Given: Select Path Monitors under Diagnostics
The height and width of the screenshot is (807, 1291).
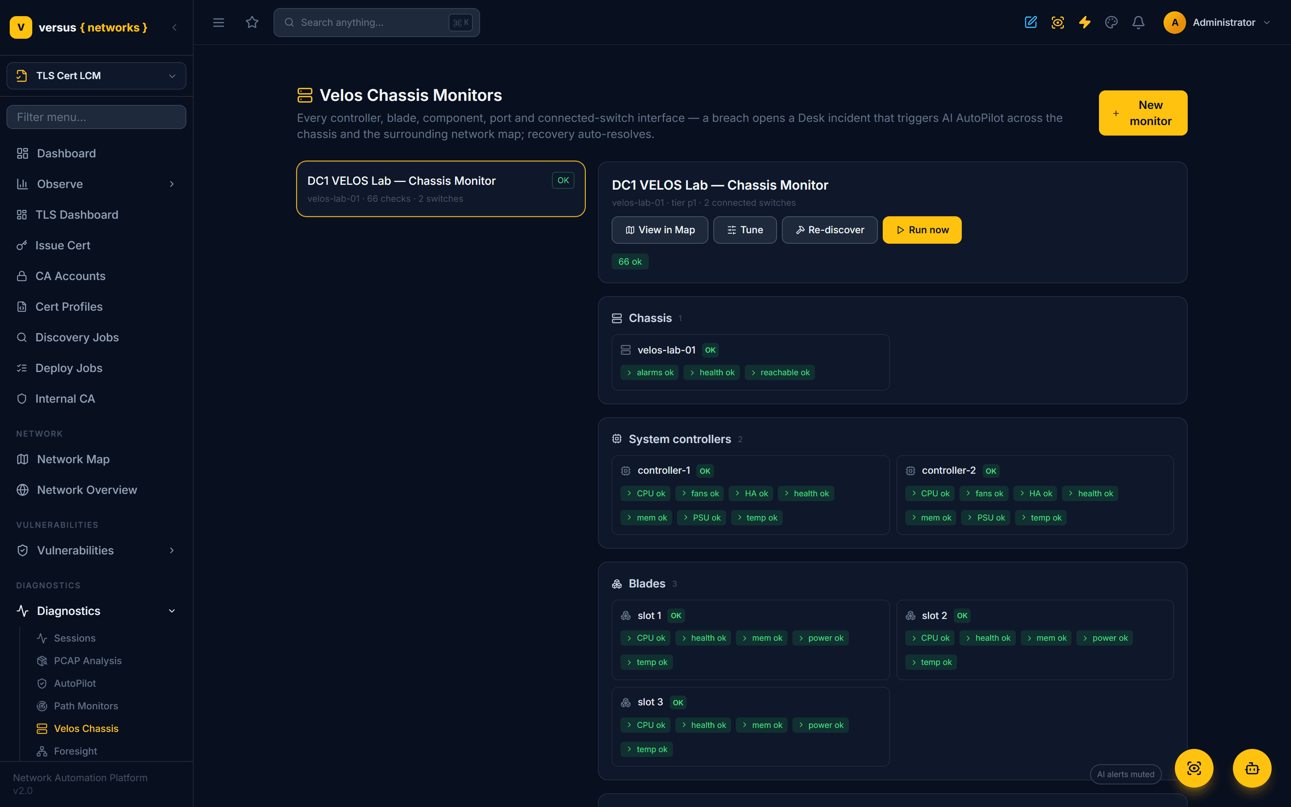Looking at the screenshot, I should pos(86,706).
